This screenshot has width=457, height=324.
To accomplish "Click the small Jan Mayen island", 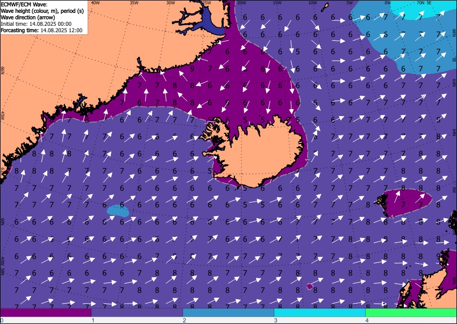I will 325,8.
